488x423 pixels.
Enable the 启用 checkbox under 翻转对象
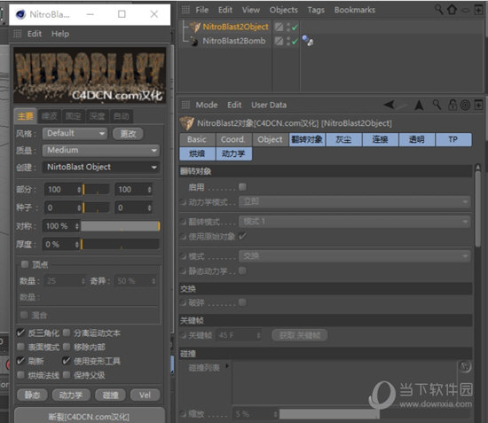(x=242, y=187)
